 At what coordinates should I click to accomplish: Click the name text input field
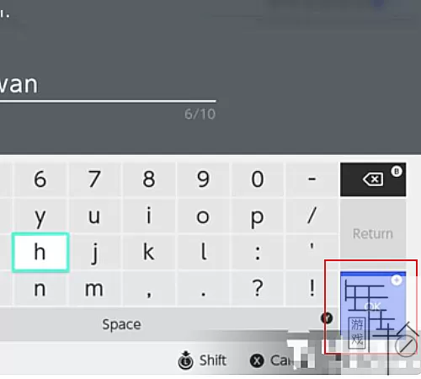pyautogui.click(x=108, y=86)
